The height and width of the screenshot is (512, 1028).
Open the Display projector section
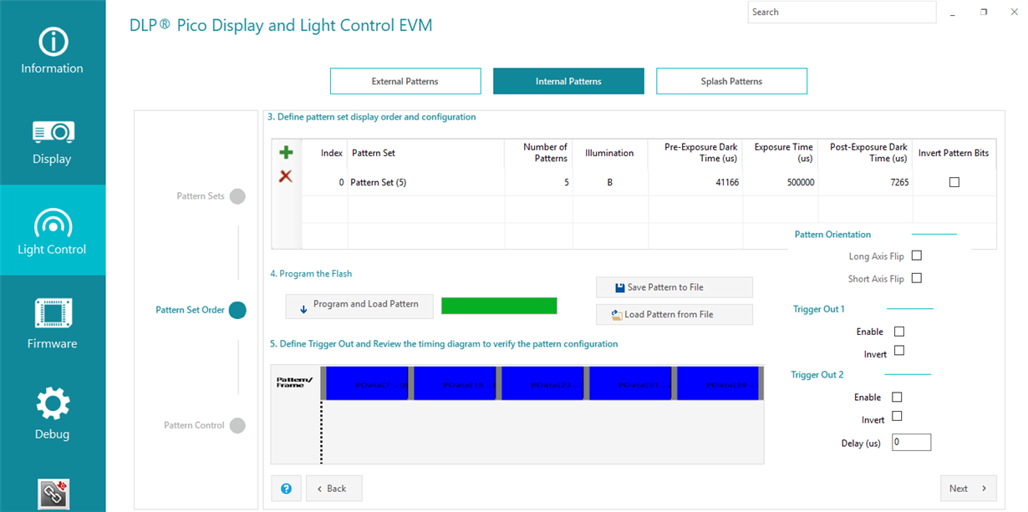53,141
